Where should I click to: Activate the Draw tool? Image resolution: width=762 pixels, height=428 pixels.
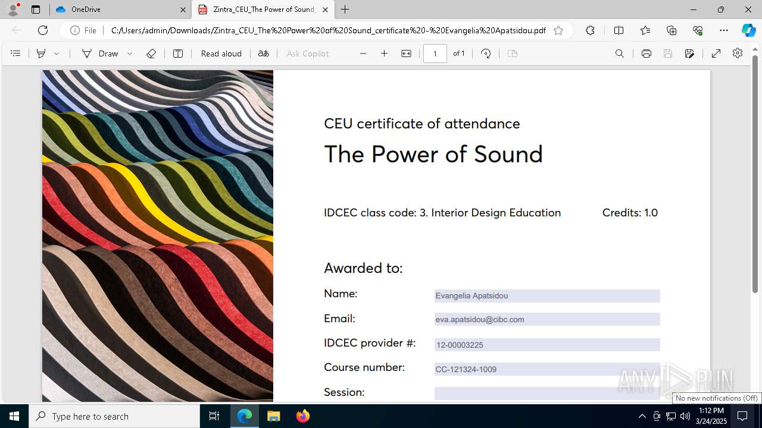click(100, 53)
